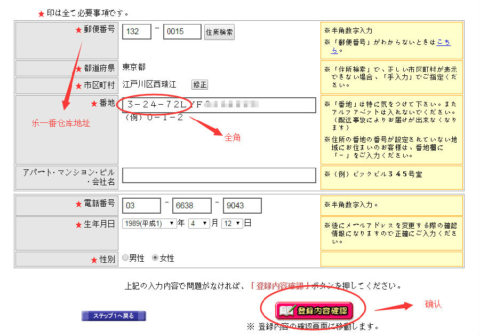
Task: Expand the birth day dropdown
Action: 233,224
